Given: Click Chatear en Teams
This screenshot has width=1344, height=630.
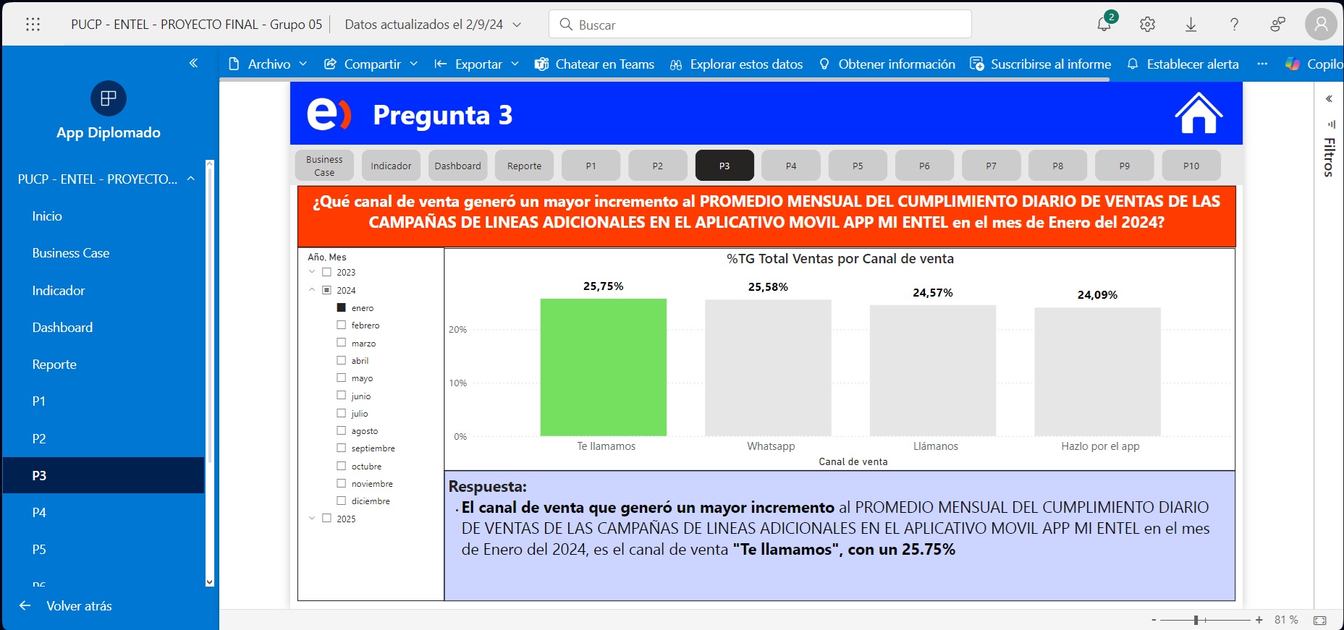Looking at the screenshot, I should (594, 64).
